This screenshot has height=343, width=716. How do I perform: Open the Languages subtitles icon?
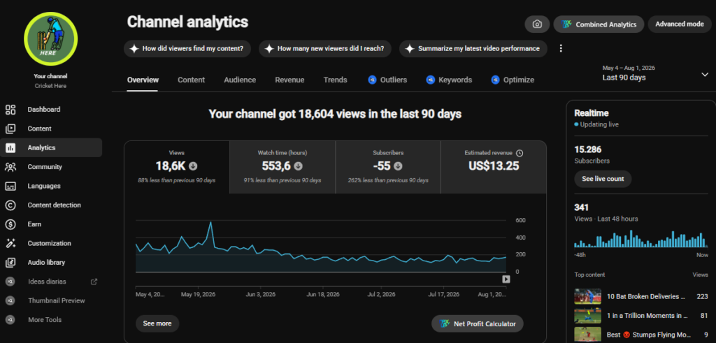[x=10, y=186]
